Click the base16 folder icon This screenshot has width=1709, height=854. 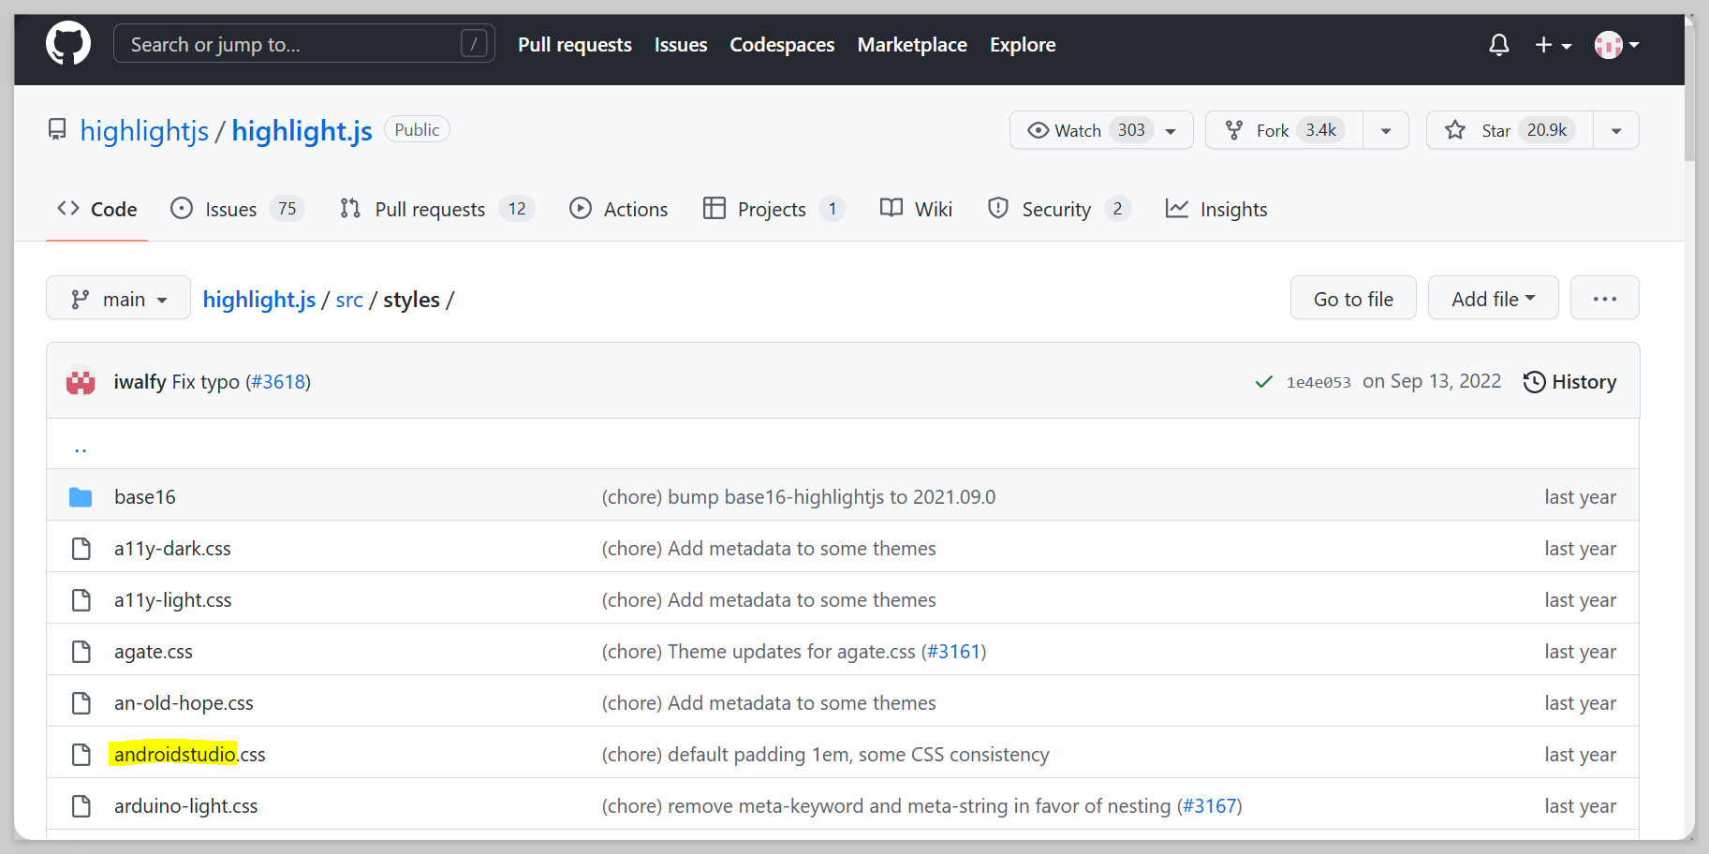pyautogui.click(x=81, y=497)
